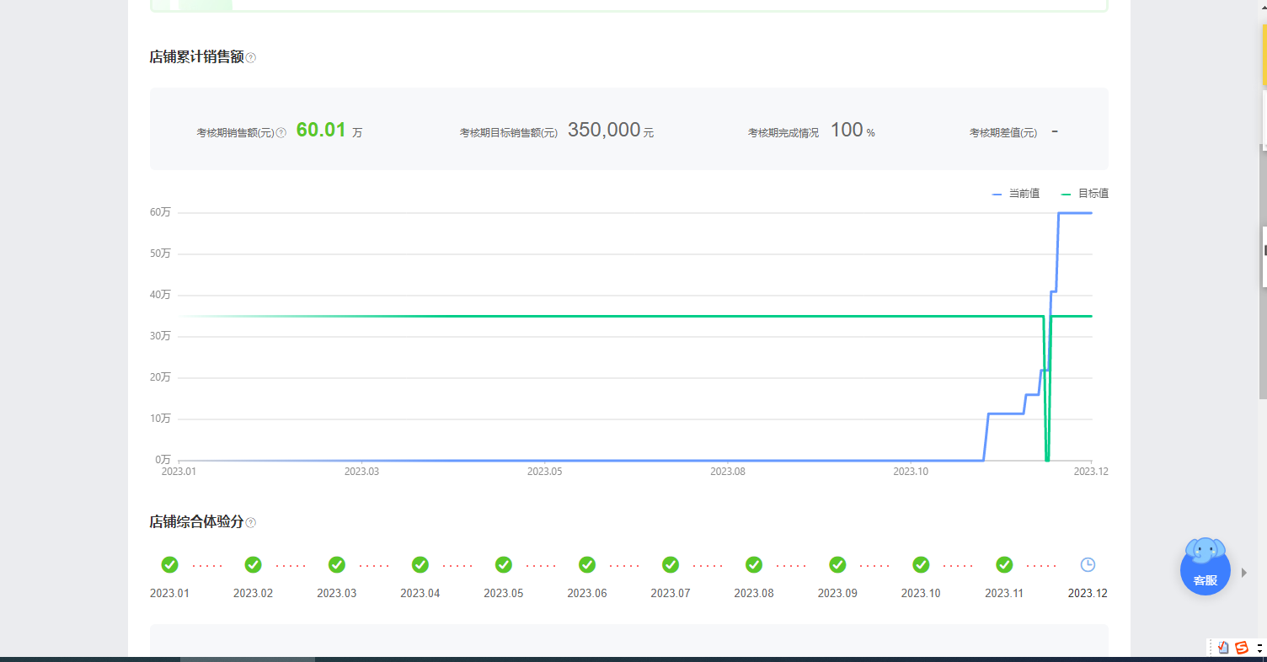The height and width of the screenshot is (662, 1267).
Task: Click the Sogou input method tray icon
Action: [1241, 648]
